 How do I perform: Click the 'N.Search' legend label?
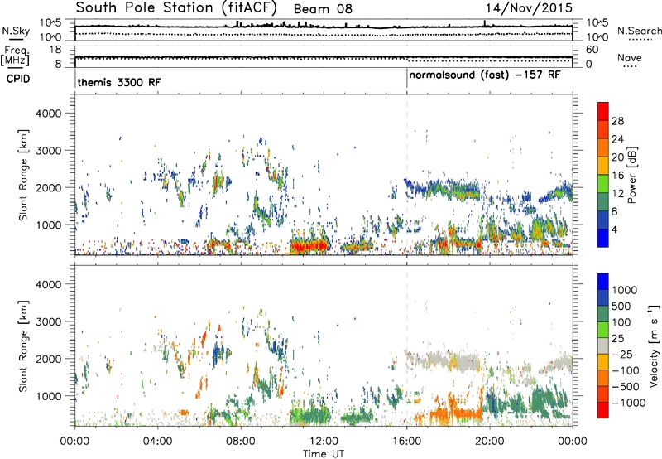[639, 31]
